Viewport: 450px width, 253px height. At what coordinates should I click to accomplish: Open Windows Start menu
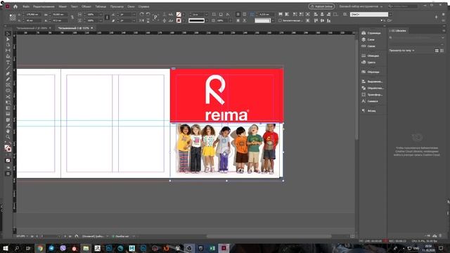point(5,248)
